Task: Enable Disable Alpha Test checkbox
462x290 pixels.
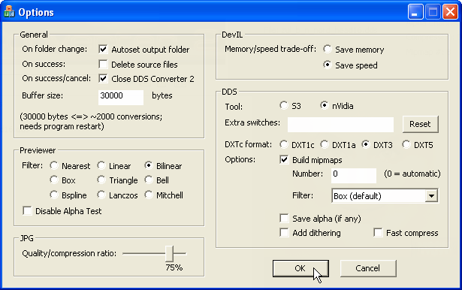Action: 27,210
